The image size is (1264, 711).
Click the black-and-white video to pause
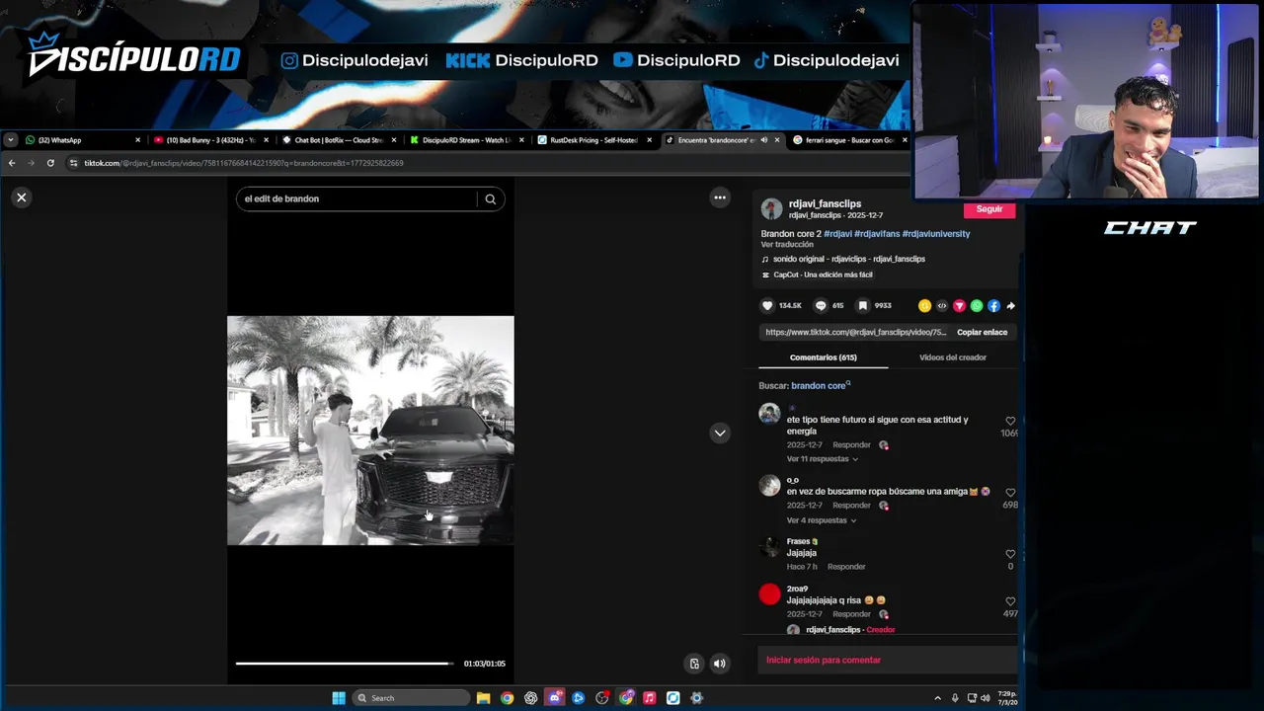(370, 431)
